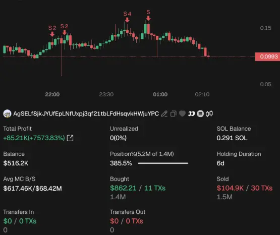Click the Position% progress bar
Image resolution: width=280 pixels, height=235 pixels.
pos(163,163)
